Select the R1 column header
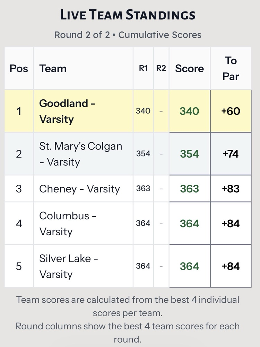The height and width of the screenshot is (347, 260). coord(143,69)
